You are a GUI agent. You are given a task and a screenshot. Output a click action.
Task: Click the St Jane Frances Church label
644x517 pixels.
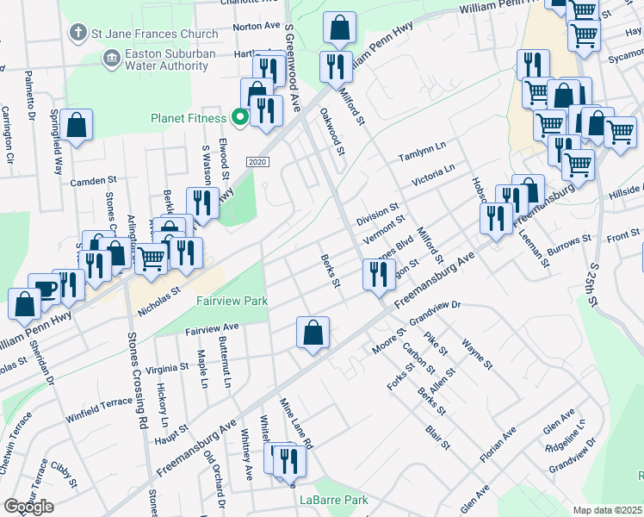154,34
